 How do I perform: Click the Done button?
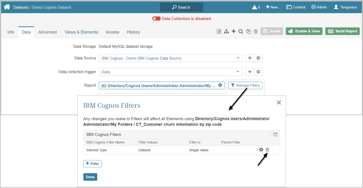90,177
